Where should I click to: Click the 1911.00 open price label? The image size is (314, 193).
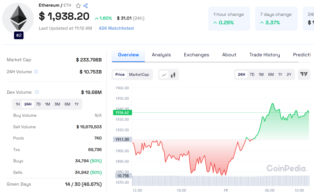[122, 140]
